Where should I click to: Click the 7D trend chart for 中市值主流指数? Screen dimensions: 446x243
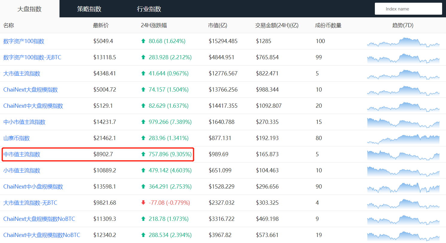[403, 155]
